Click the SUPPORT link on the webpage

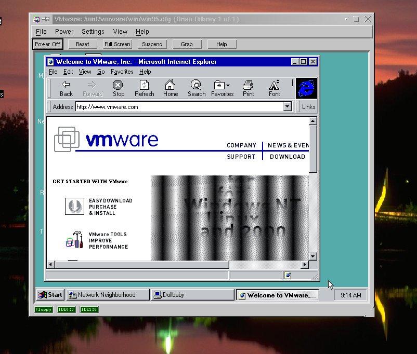point(241,157)
